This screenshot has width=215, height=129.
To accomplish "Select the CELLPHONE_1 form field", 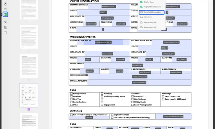I will click(x=182, y=24).
